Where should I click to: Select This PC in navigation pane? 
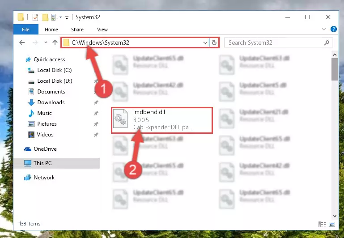(x=57, y=163)
